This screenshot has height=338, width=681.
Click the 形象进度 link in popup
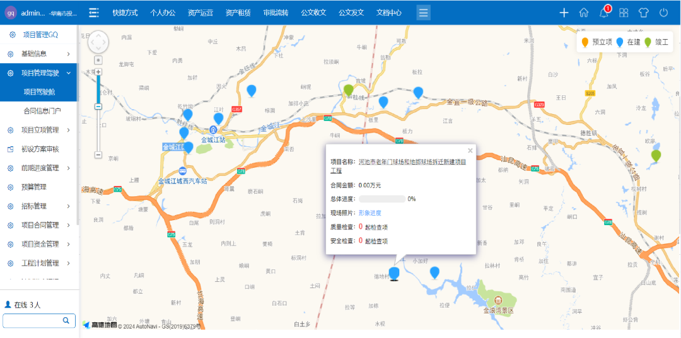point(370,213)
